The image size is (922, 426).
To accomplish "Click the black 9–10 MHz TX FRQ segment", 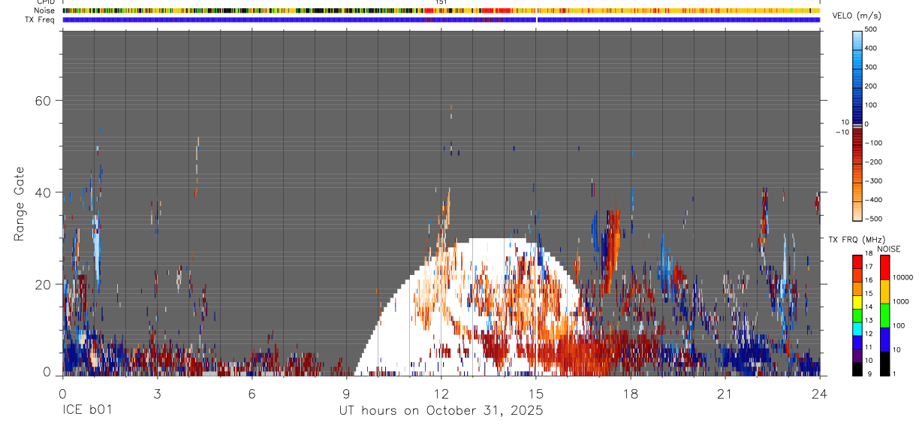I will pyautogui.click(x=857, y=370).
